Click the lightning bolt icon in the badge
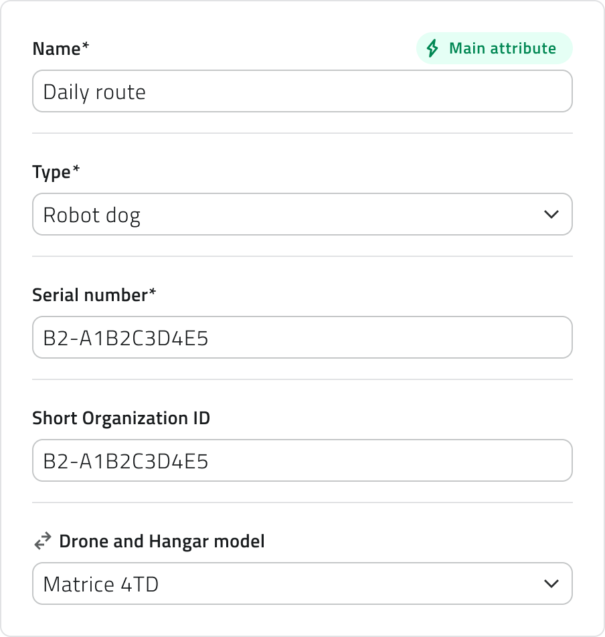605x637 pixels. 433,49
